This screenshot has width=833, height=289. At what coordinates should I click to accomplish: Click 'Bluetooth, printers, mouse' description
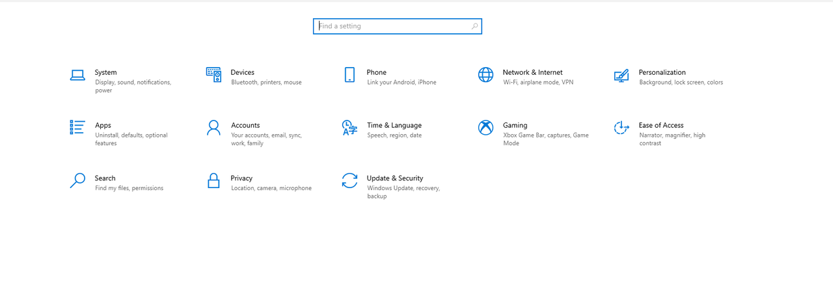click(266, 83)
